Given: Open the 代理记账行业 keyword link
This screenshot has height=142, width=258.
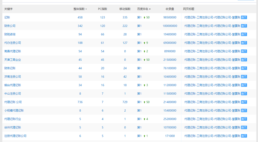Looking at the screenshot, I should coord(13,119).
